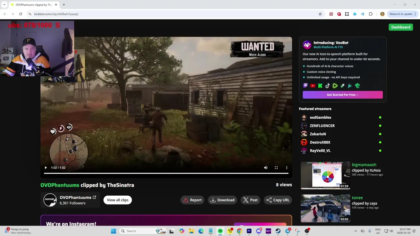Viewport: 420px width, 236px height.
Task: Open Telegram from the taskbar
Action: [288, 231]
